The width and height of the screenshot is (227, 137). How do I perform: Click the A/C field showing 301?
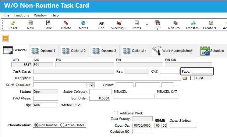(x=43, y=65)
